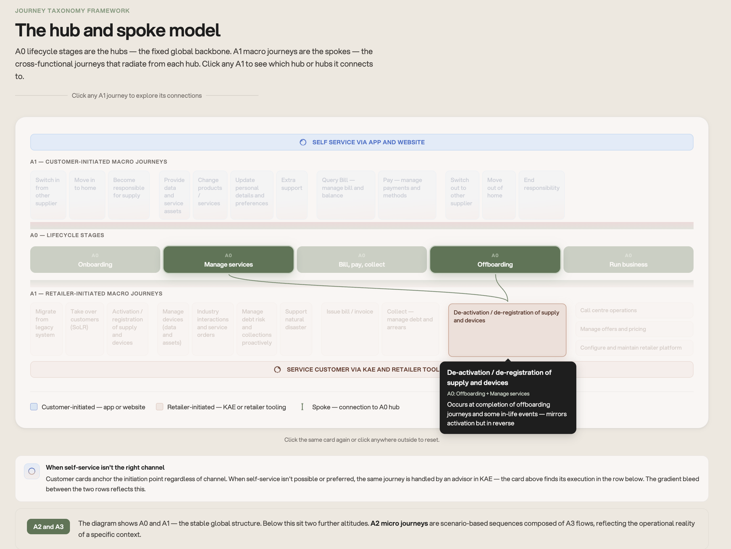This screenshot has height=549, width=731.
Task: Open Manage offers and pricing card
Action: tap(634, 329)
